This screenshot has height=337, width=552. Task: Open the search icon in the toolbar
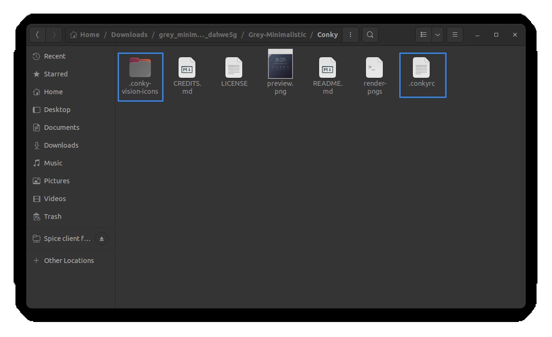(370, 35)
